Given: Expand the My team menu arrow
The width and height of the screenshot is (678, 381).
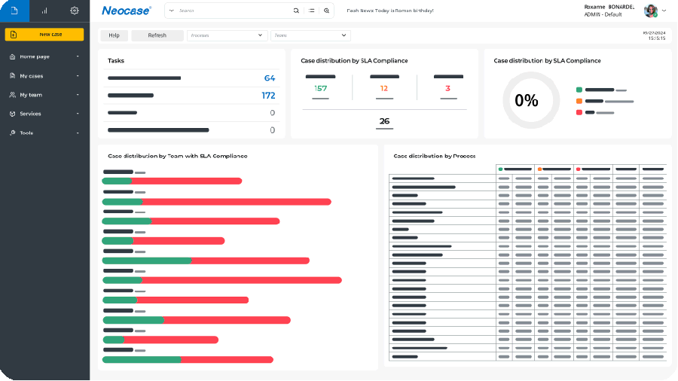Looking at the screenshot, I should [x=78, y=95].
